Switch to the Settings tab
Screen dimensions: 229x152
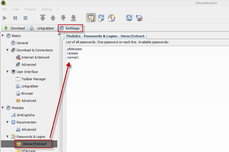click(x=70, y=28)
